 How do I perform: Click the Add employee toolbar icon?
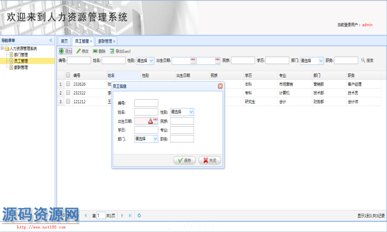coord(62,51)
